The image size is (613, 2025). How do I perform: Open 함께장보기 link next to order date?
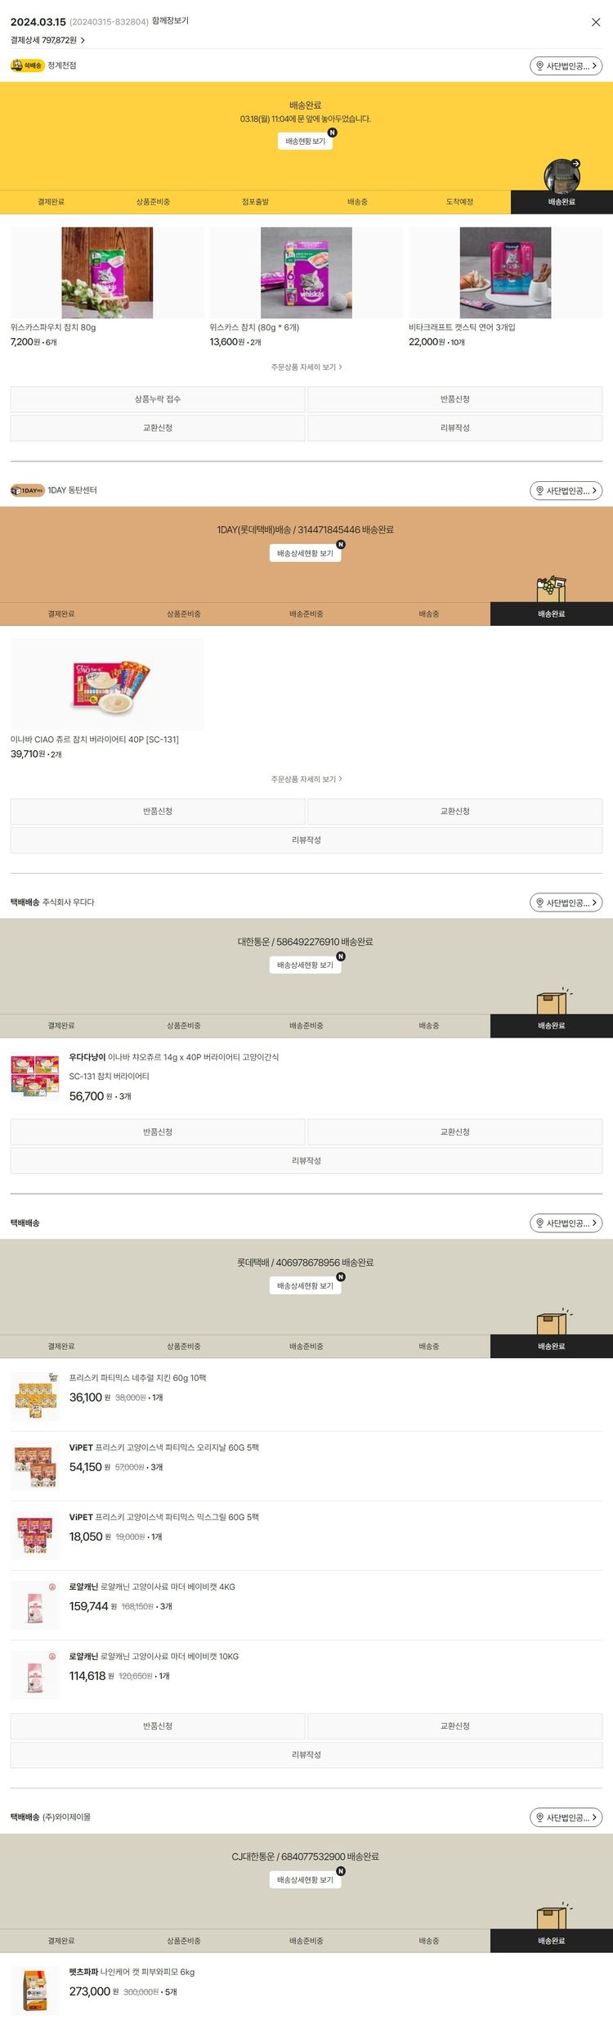pyautogui.click(x=170, y=21)
